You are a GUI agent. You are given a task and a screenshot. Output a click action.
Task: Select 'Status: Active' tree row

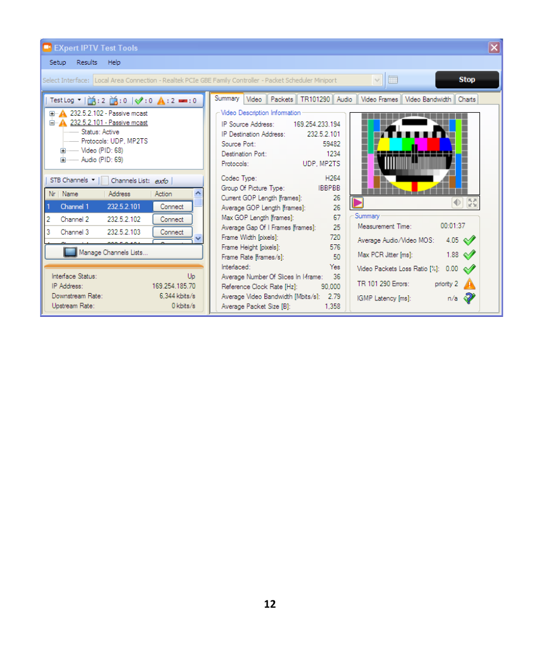point(100,132)
